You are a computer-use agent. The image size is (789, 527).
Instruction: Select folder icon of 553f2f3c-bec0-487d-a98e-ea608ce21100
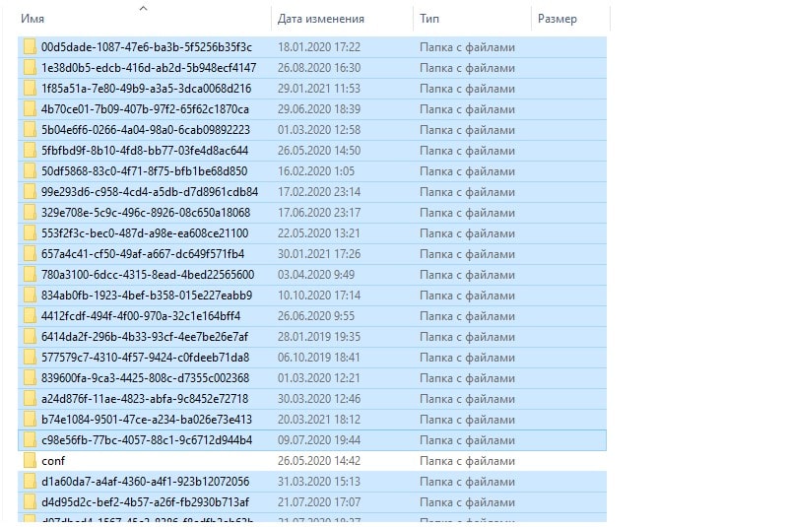30,233
